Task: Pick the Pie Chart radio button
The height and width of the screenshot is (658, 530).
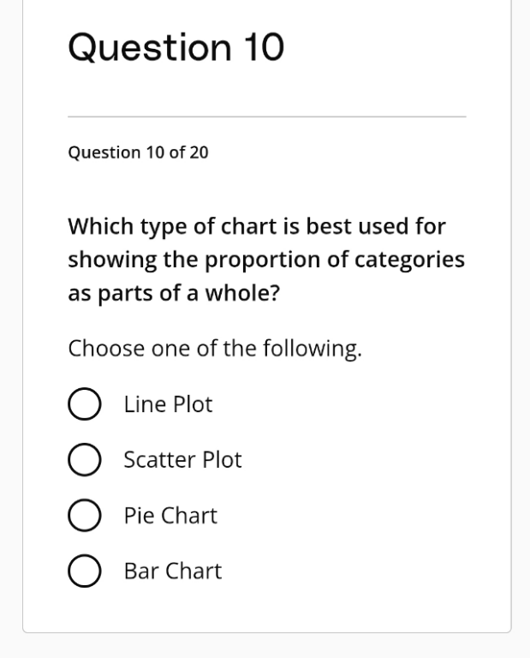Action: pyautogui.click(x=84, y=515)
